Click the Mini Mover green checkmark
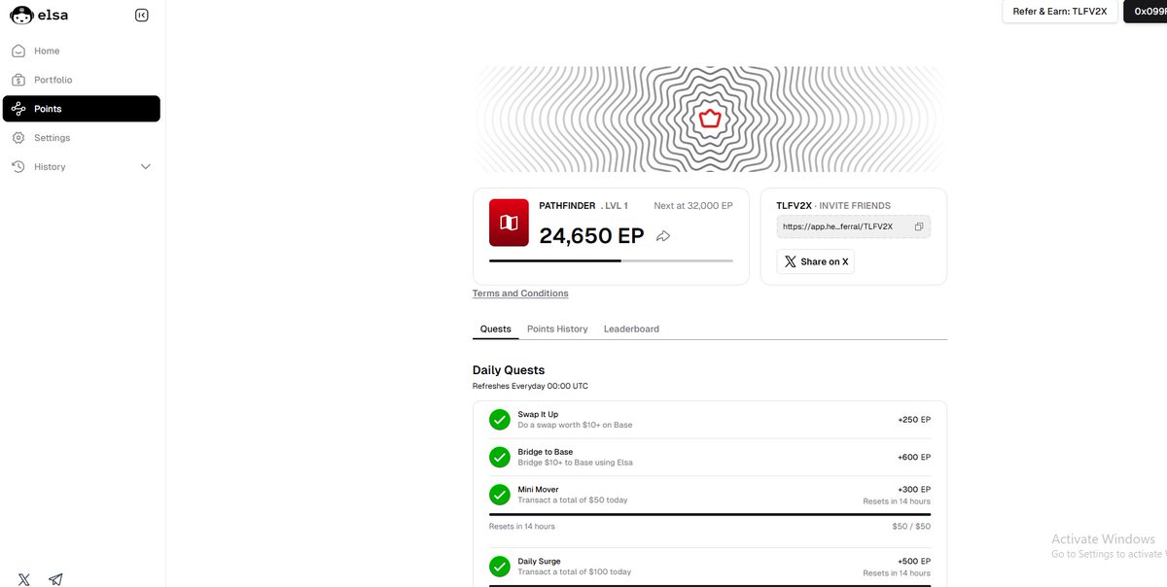 point(500,495)
